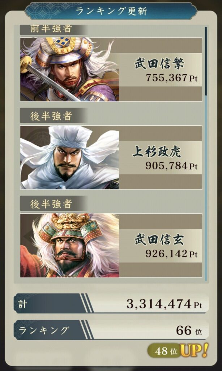Image resolution: width=222 pixels, height=371 pixels.
Task: Select the 武田信繁 name label
Action: [159, 64]
